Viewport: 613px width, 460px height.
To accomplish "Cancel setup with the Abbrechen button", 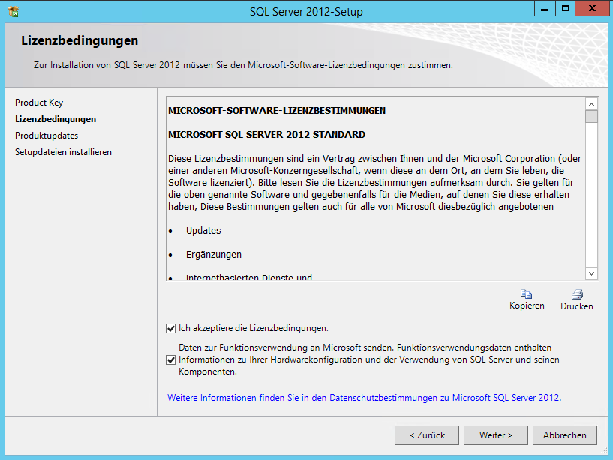I will (x=564, y=435).
